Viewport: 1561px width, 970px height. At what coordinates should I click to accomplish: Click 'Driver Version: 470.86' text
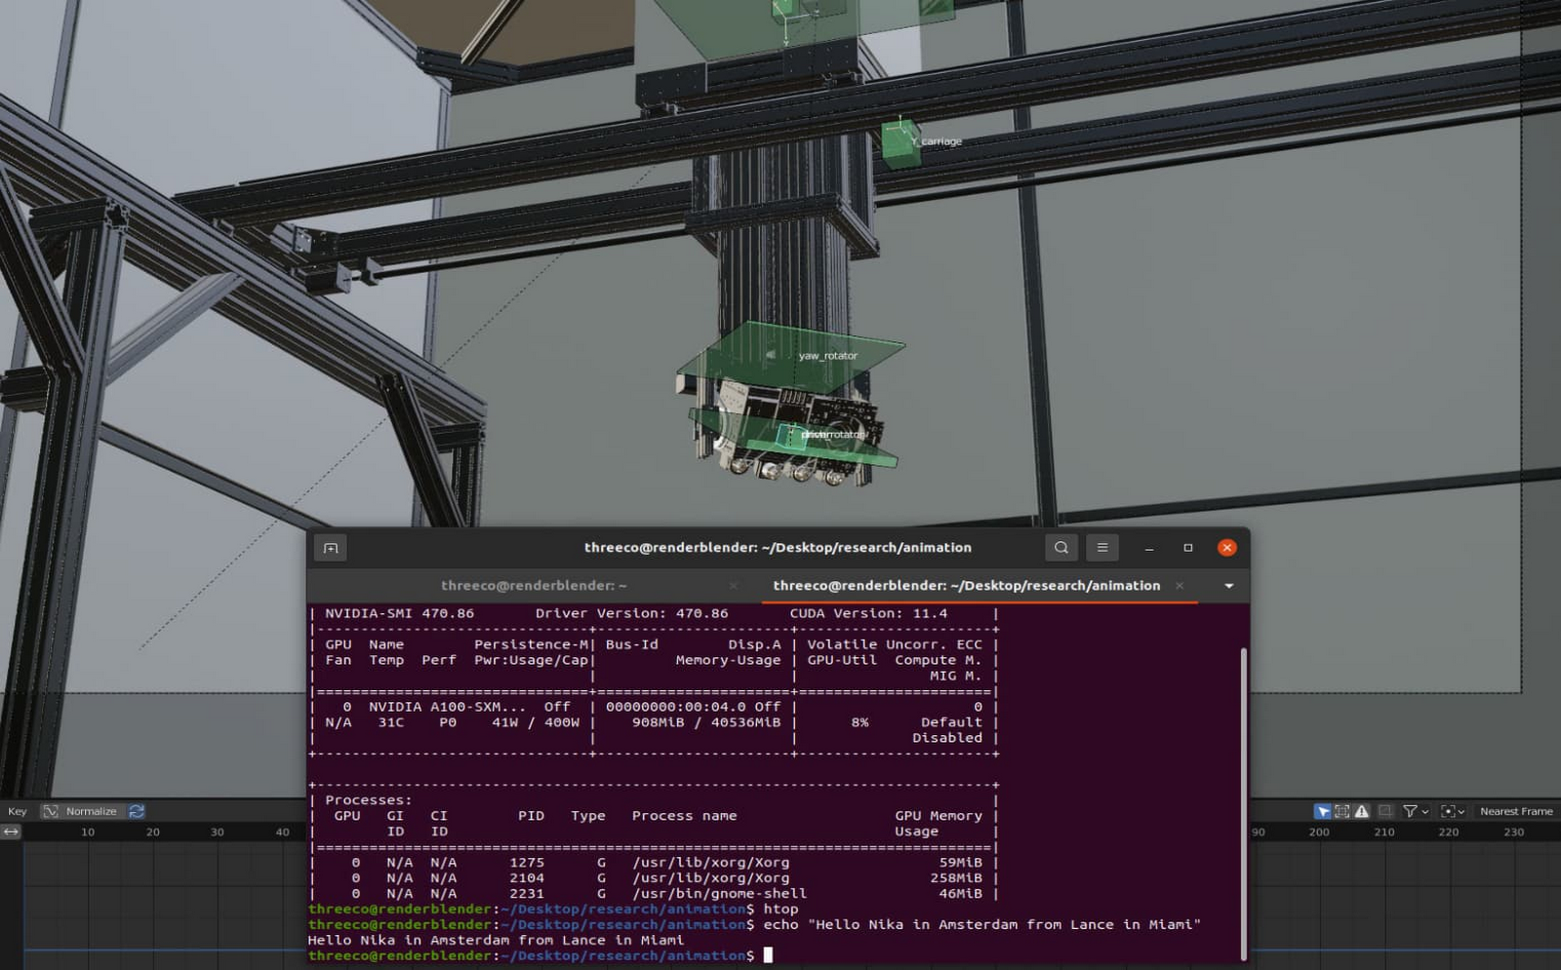coord(631,613)
